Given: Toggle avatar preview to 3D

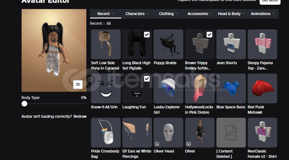Looking at the screenshot, I should pos(78,84).
